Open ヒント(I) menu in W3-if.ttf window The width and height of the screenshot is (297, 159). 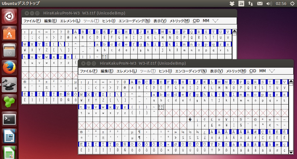pyautogui.click(x=165, y=71)
